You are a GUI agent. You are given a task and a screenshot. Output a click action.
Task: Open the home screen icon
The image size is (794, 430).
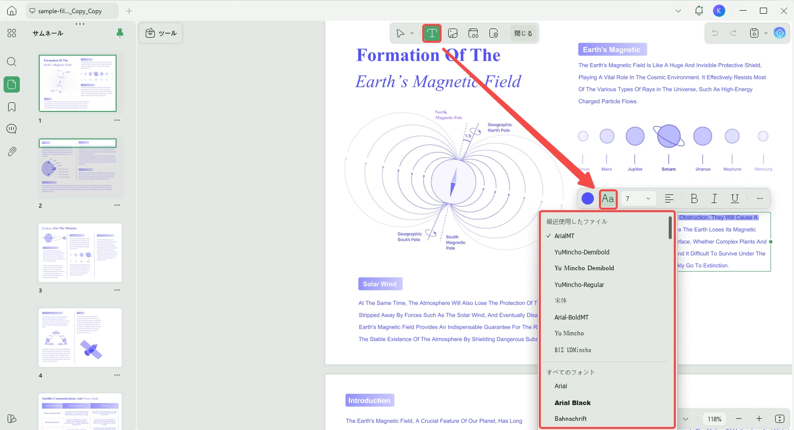click(x=12, y=11)
